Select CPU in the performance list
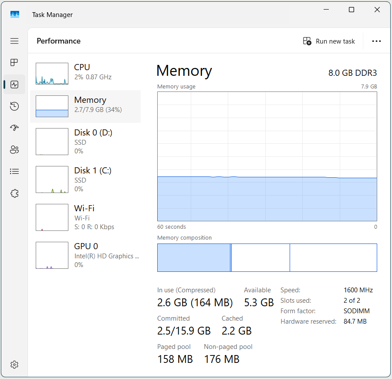Viewport: 392px width, 379px height. click(85, 73)
